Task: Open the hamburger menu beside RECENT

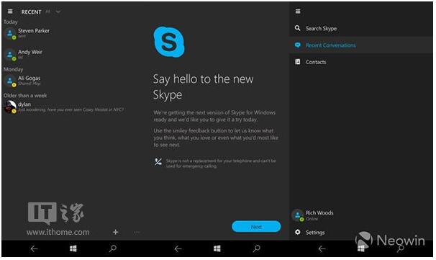Action: 10,12
